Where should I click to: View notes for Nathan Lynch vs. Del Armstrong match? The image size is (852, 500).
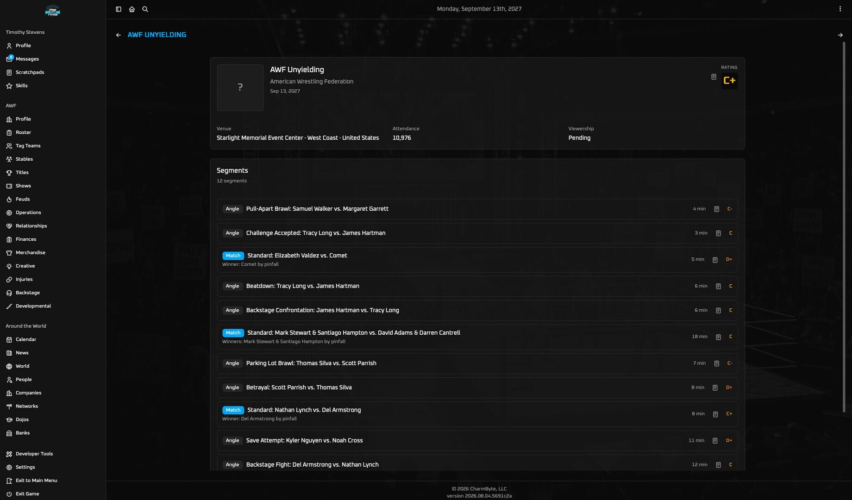[715, 414]
